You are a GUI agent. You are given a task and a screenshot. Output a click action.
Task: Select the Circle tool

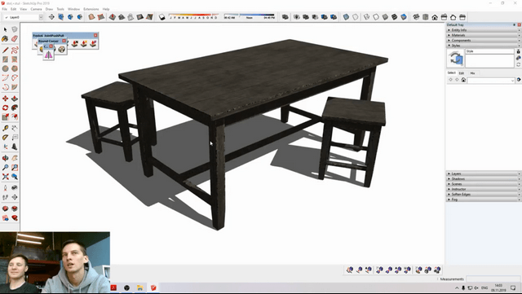tap(6, 69)
